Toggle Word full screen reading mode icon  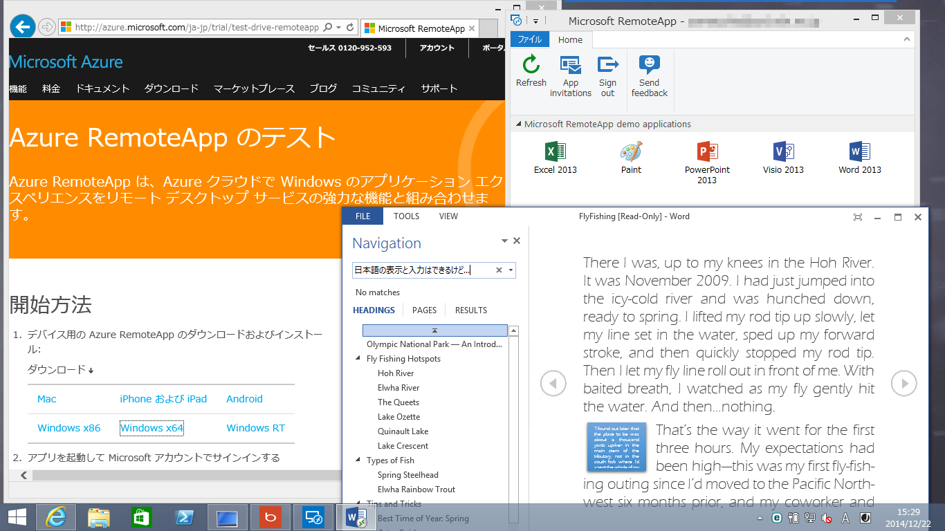point(858,217)
